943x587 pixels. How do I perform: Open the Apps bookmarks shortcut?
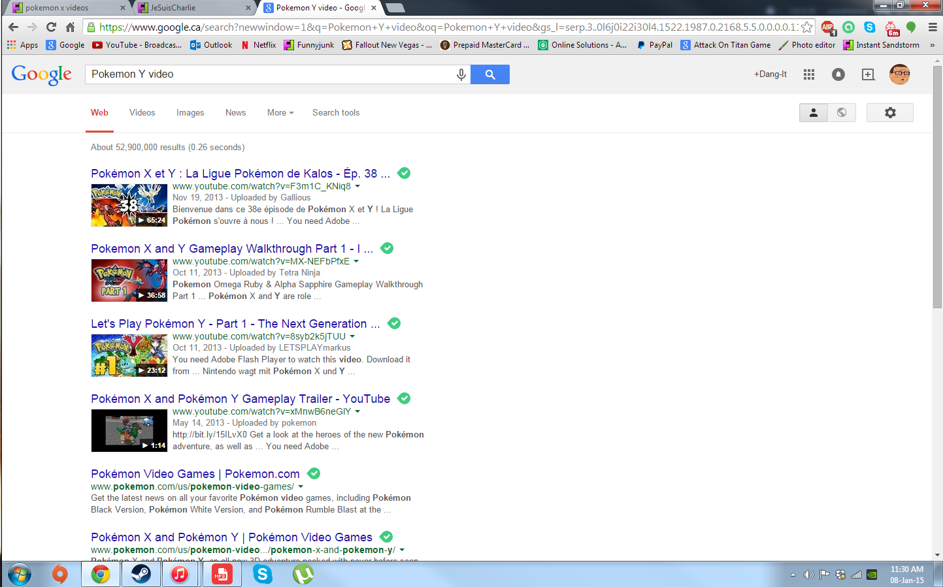point(23,45)
